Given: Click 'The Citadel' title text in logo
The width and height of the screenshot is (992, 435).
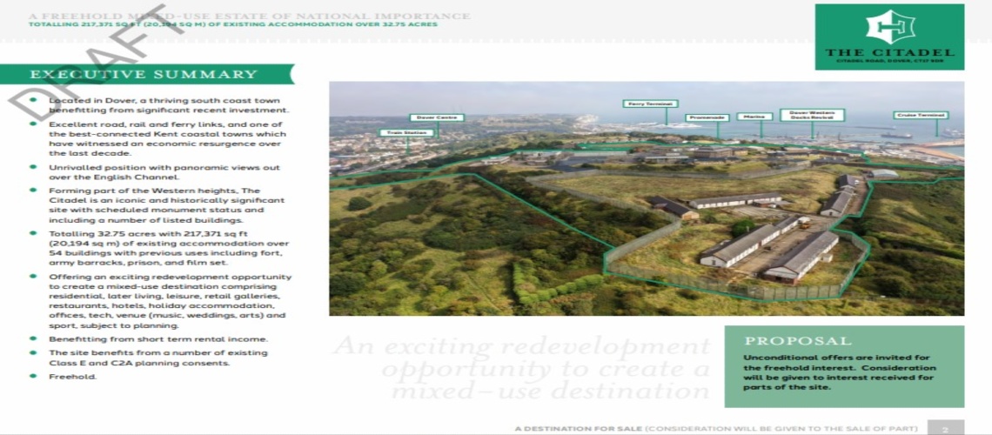Looking at the screenshot, I should pyautogui.click(x=888, y=52).
